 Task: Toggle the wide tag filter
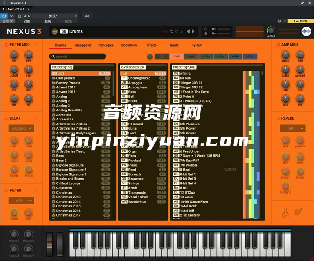click(235, 57)
